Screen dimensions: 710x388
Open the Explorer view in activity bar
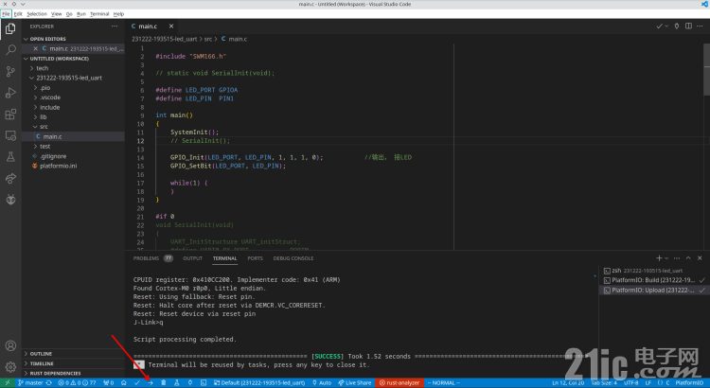(10, 28)
